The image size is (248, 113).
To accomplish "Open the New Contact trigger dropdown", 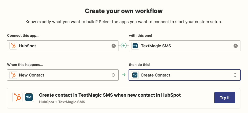I will tap(63, 75).
